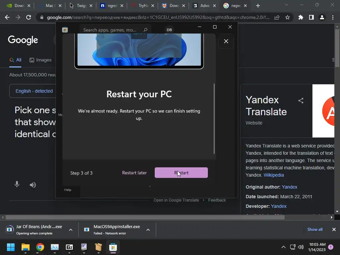Viewport: 340px width, 255px height.
Task: Open the DB profile avatar in Microsoft Store
Action: (x=169, y=30)
